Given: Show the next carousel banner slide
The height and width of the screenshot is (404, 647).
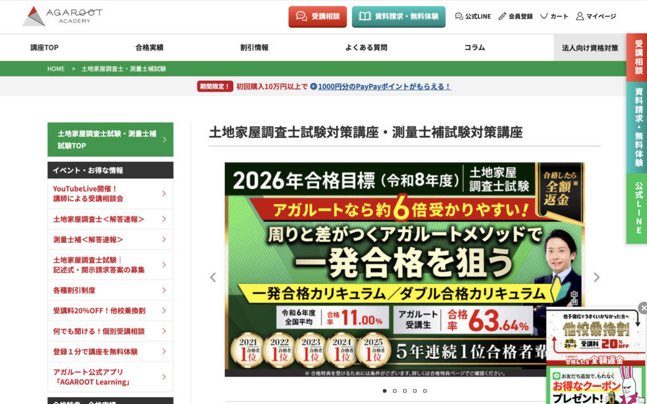Looking at the screenshot, I should 596,278.
